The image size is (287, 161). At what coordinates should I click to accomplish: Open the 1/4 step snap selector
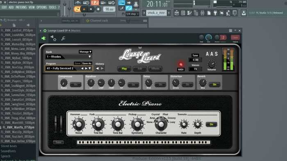click(132, 14)
